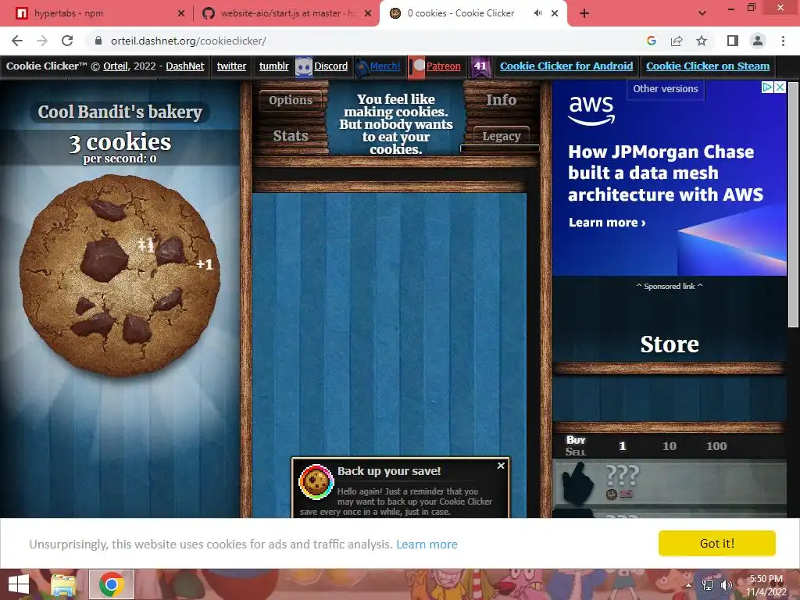800x600 pixels.
Task: Set purchase quantity to 100
Action: tap(716, 446)
